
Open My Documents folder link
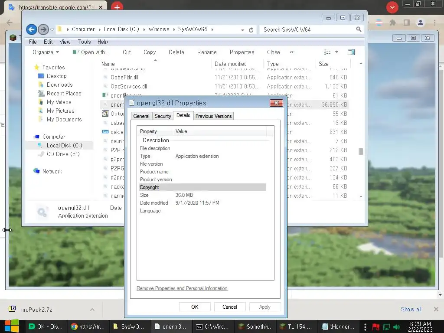(64, 120)
